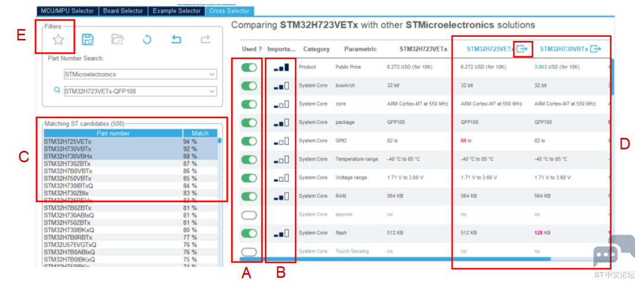The image size is (640, 284).
Task: Select STM32U575VGTxQ candidate row
Action: (130, 244)
